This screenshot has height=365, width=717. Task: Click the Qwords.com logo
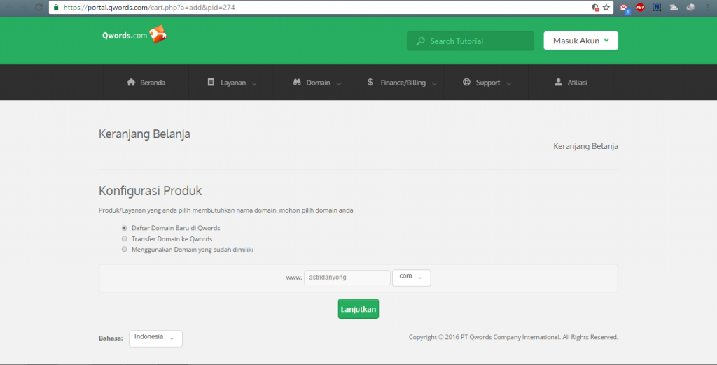134,34
